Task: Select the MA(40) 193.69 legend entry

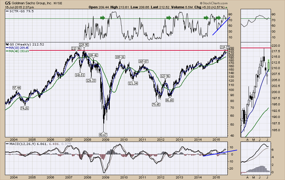Action: (17, 51)
